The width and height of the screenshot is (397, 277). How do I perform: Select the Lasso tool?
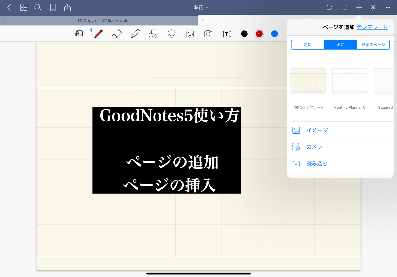tap(171, 34)
